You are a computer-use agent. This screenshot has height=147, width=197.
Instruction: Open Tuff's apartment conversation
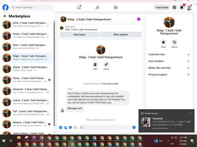pyautogui.click(x=26, y=113)
